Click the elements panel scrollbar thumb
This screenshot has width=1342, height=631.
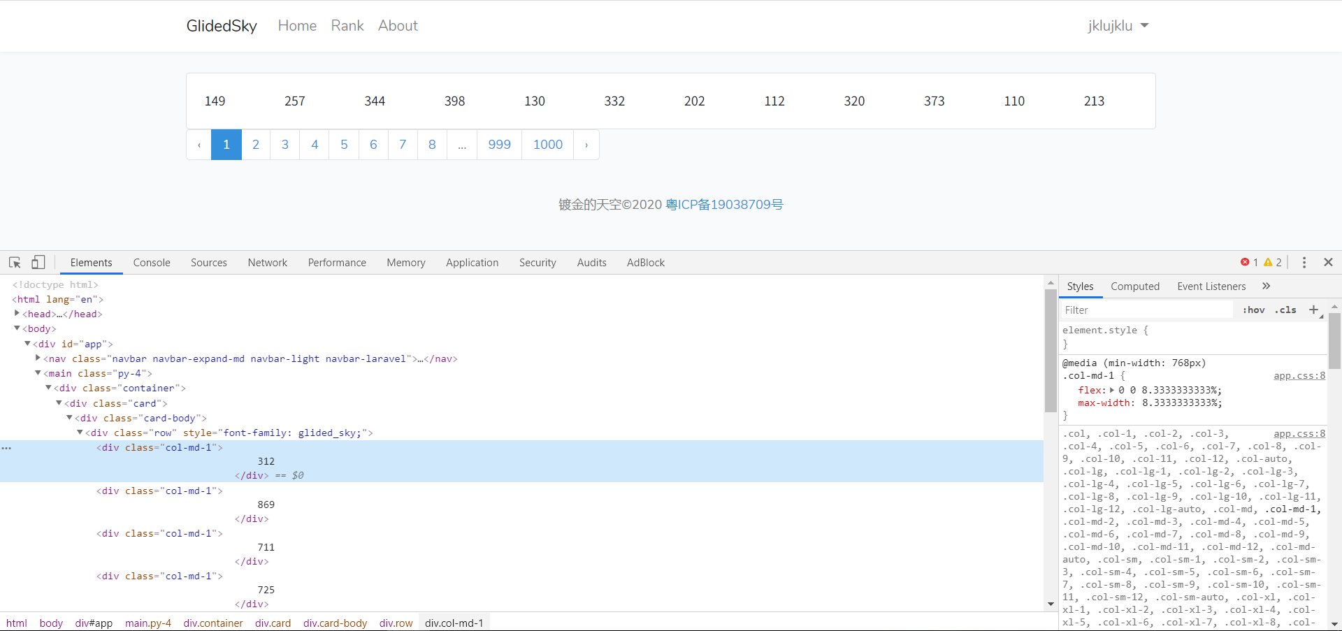[1051, 351]
